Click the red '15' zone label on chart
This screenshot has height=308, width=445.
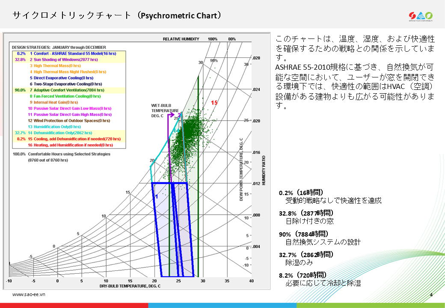[214, 103]
